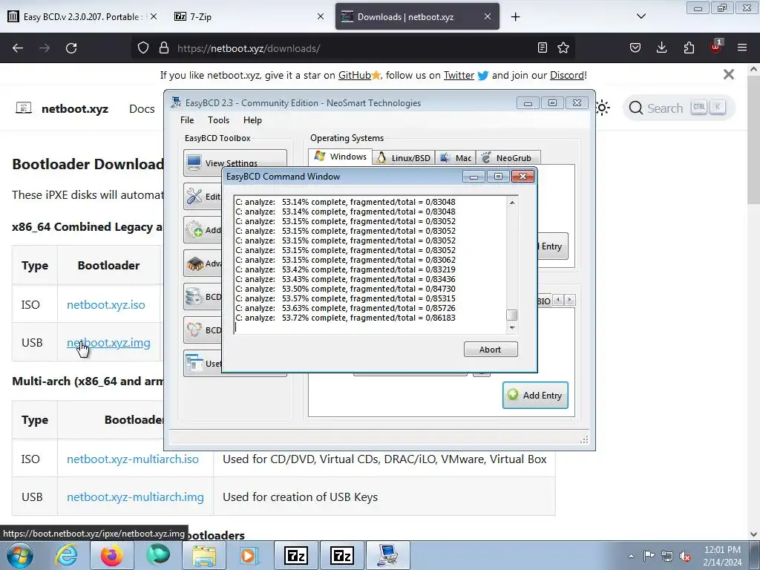Open the Tools menu in EasyBCD

(219, 119)
